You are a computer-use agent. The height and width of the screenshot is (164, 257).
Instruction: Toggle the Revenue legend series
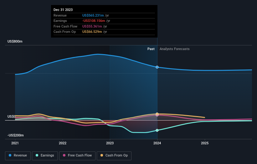pyautogui.click(x=18, y=156)
